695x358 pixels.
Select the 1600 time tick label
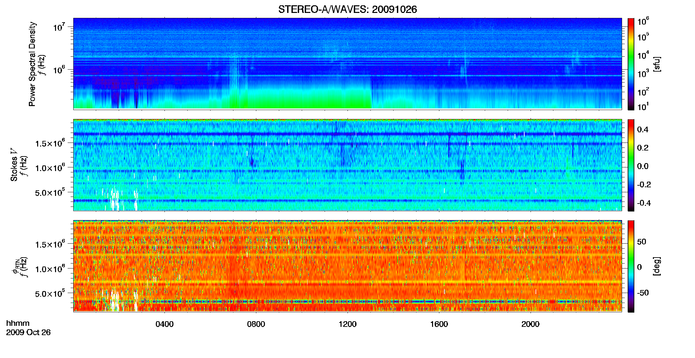point(439,324)
